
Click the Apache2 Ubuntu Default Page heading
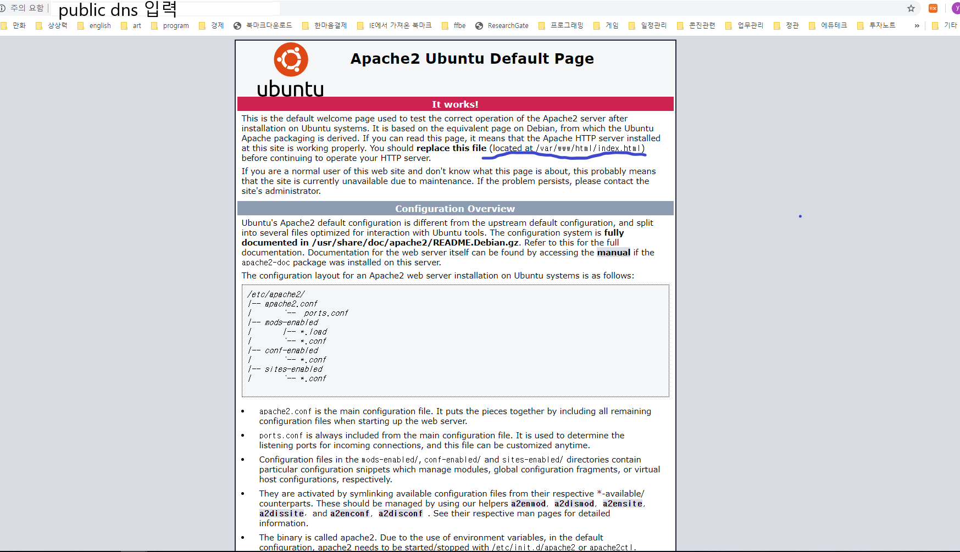coord(472,59)
